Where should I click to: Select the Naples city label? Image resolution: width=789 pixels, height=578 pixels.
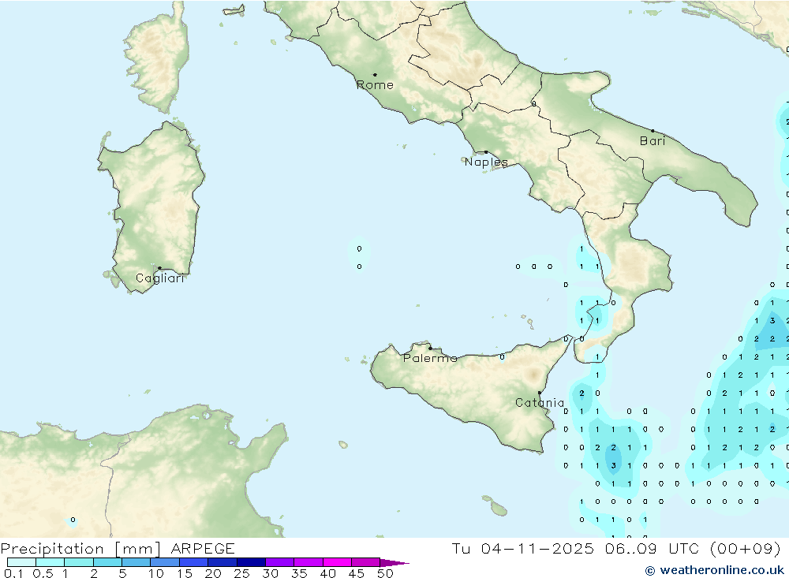pos(486,162)
